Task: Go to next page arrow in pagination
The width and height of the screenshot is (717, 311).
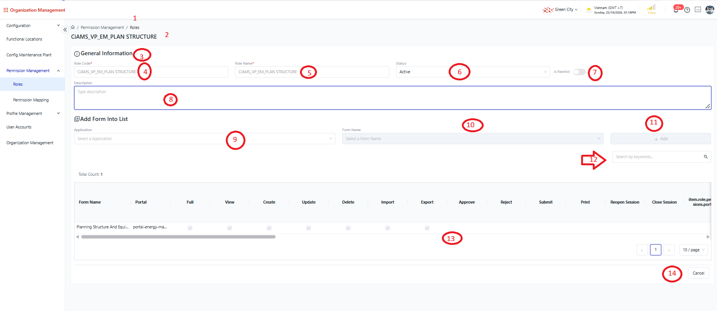Action: pyautogui.click(x=669, y=250)
